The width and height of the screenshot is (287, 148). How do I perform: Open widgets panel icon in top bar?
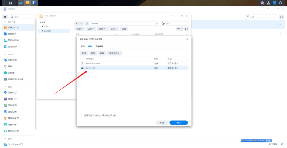click(x=275, y=3)
